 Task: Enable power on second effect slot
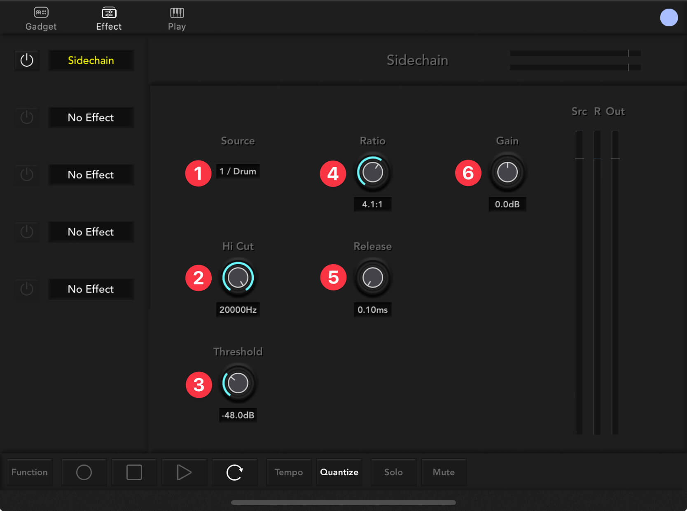pos(27,118)
